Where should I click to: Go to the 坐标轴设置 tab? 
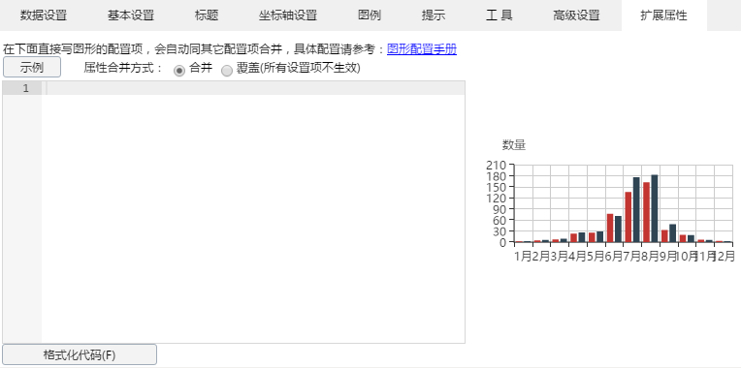288,15
